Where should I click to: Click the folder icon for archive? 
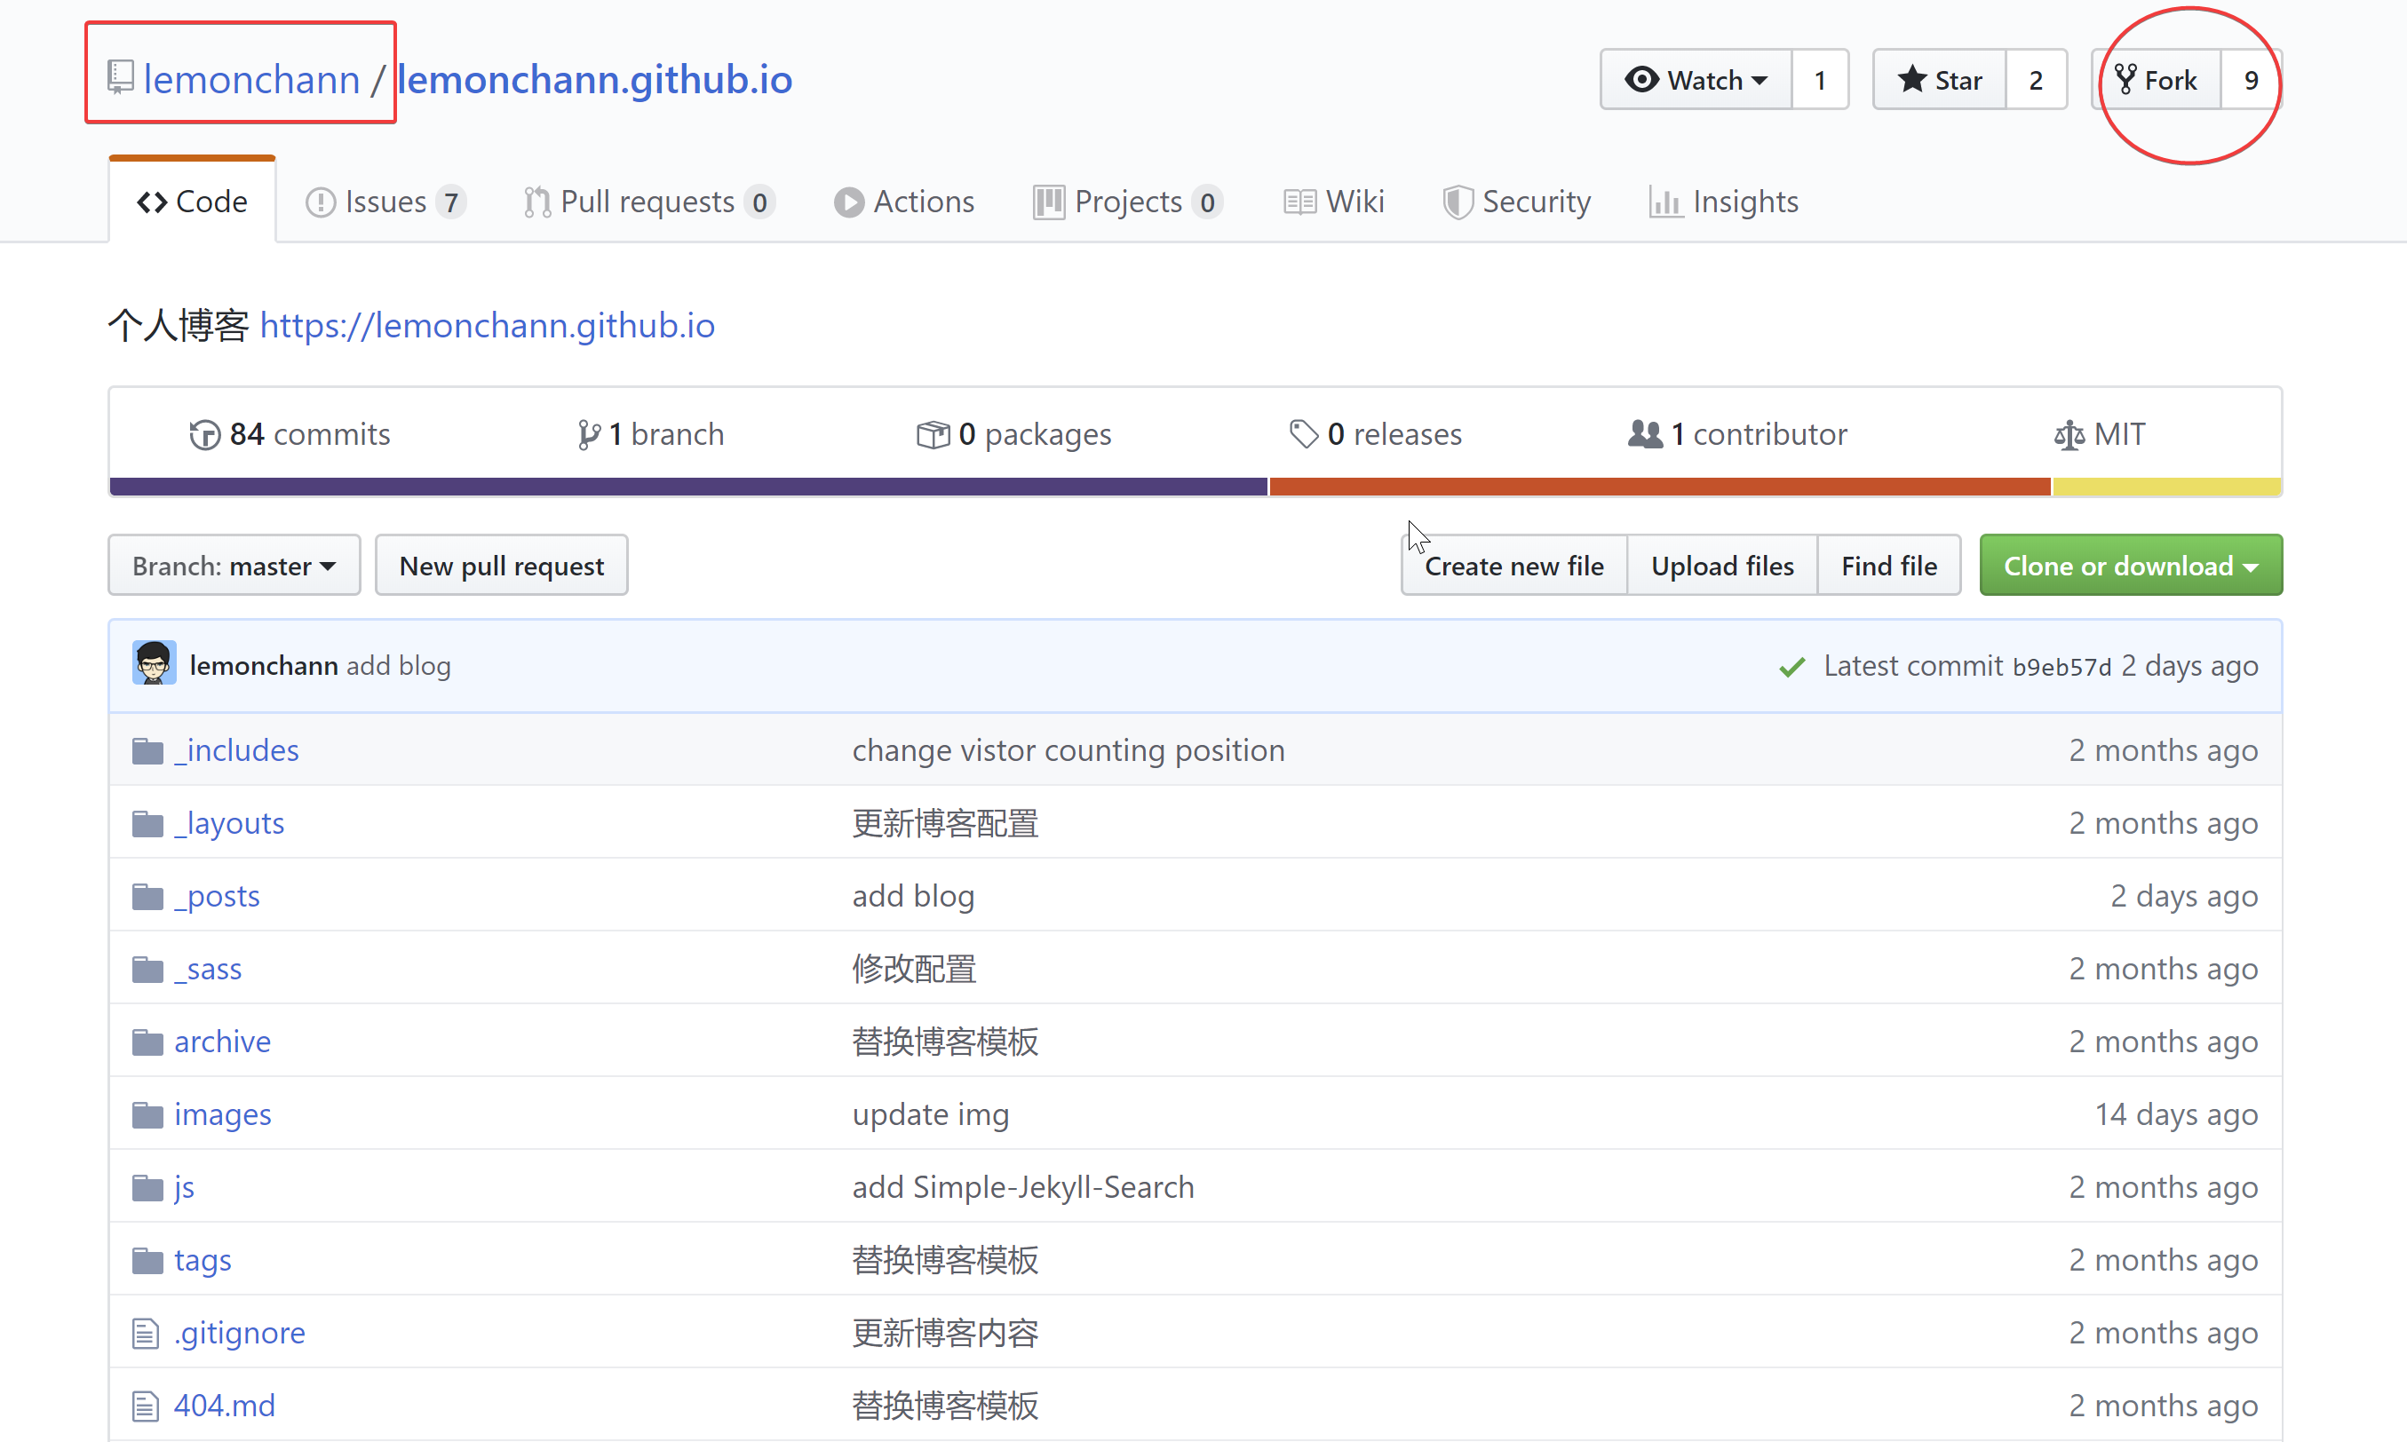click(147, 1042)
